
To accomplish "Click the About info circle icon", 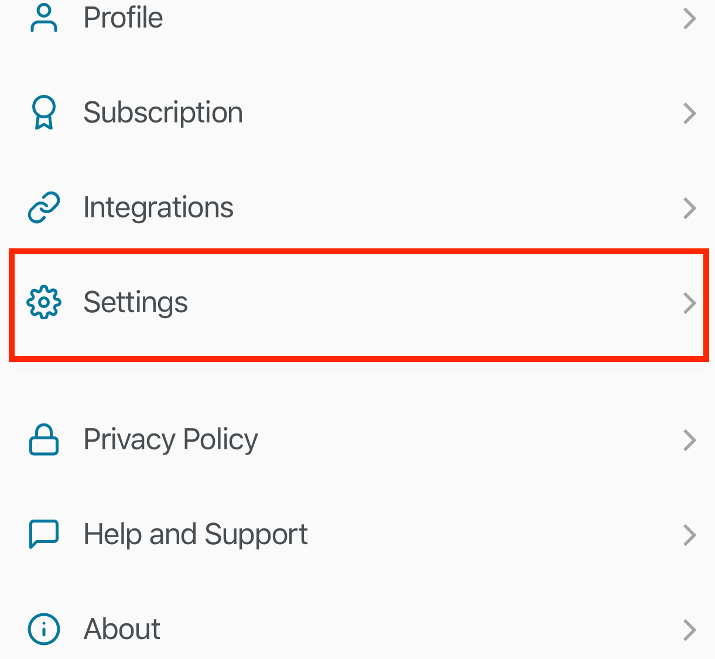I will pyautogui.click(x=44, y=629).
